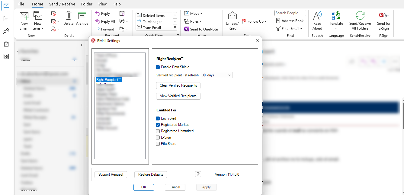Open the New Items menu

point(38,21)
